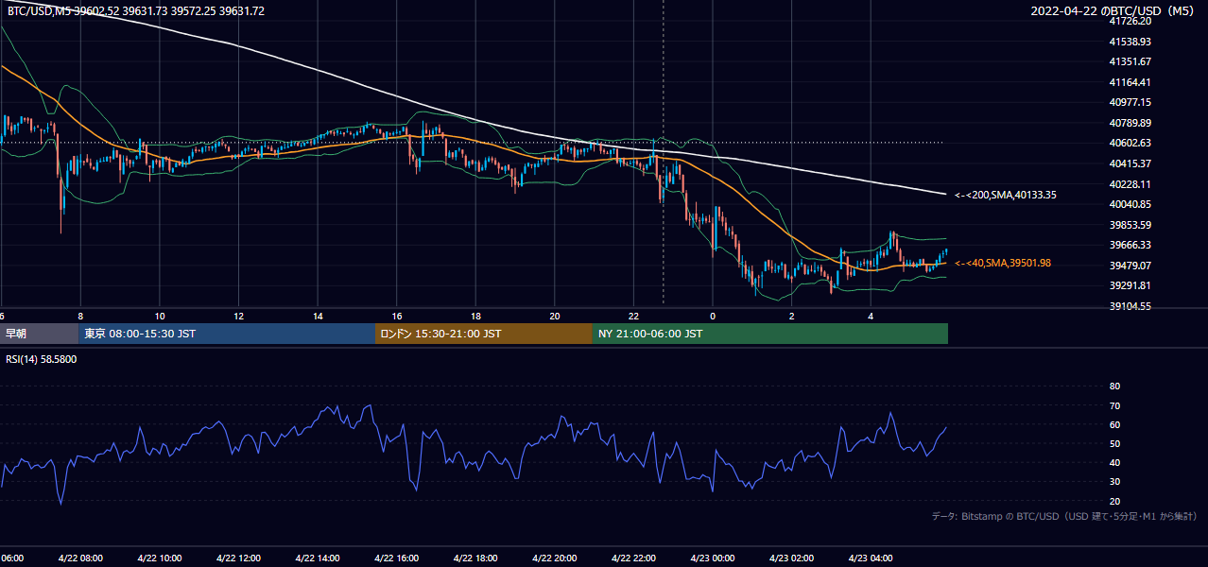Select hour label 14 under the price chart
Screen dimensions: 1208x567
[x=319, y=316]
